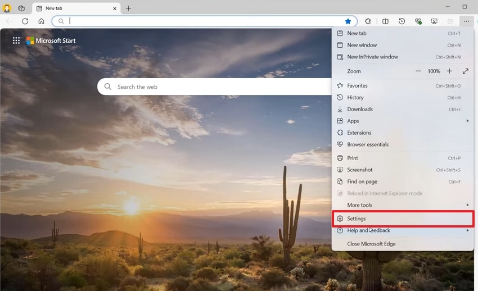
Task: Open Split screen toolbar icon
Action: pyautogui.click(x=385, y=21)
